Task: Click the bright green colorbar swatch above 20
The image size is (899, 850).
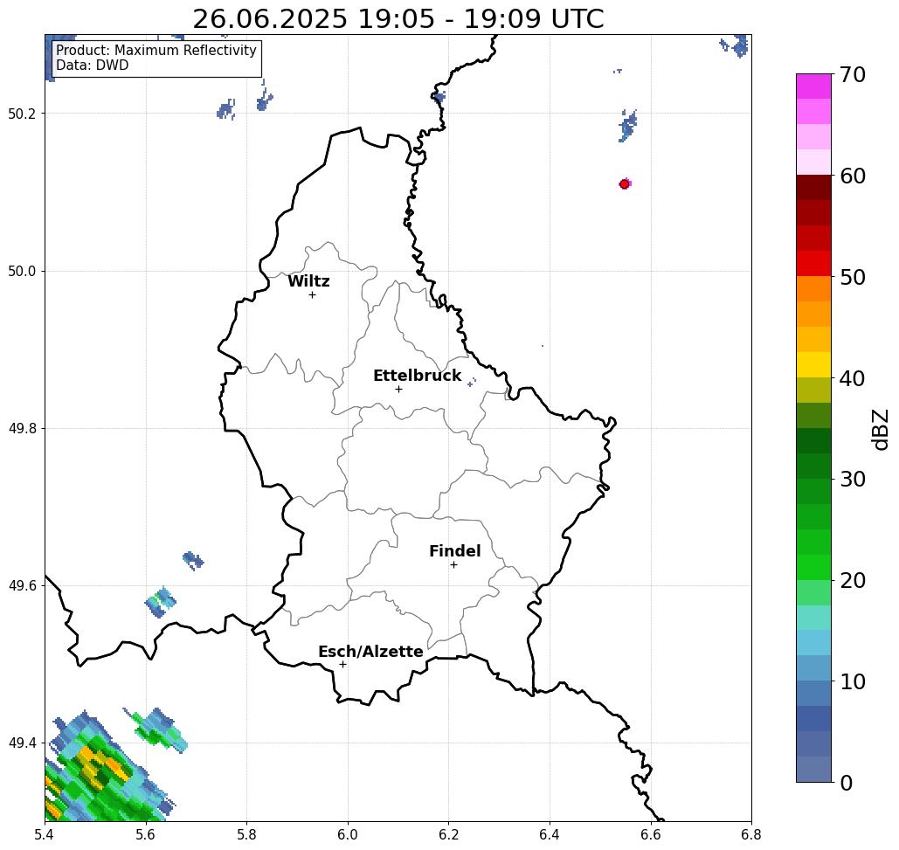Action: [x=813, y=567]
